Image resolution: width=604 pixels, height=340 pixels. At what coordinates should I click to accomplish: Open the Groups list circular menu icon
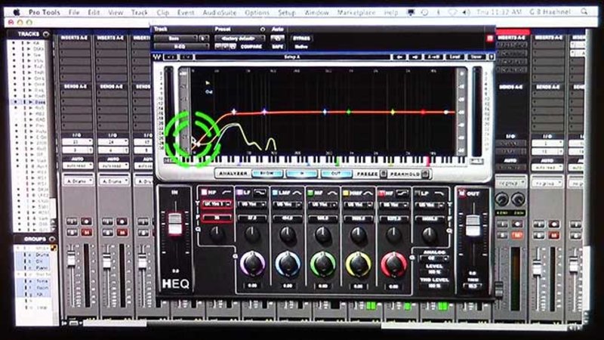pos(52,239)
